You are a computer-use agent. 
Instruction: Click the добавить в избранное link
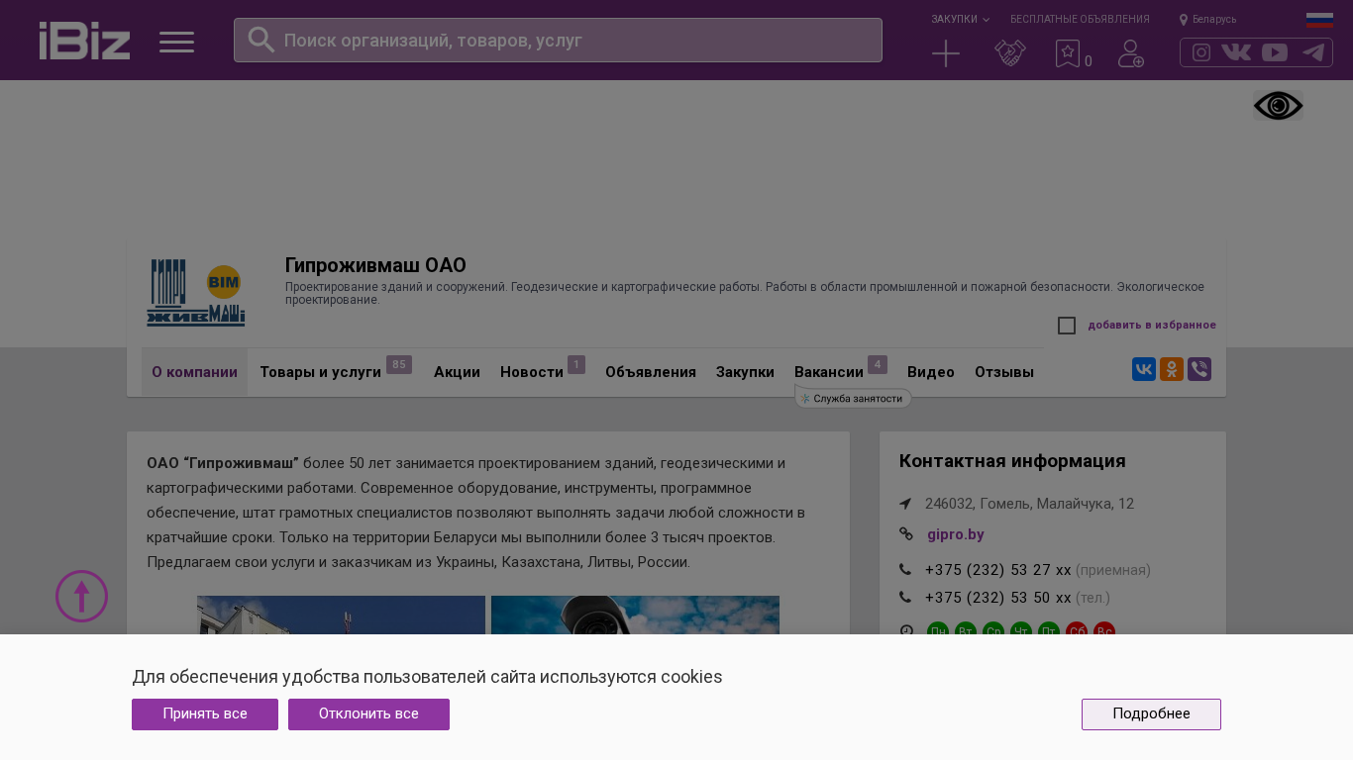1152,326
